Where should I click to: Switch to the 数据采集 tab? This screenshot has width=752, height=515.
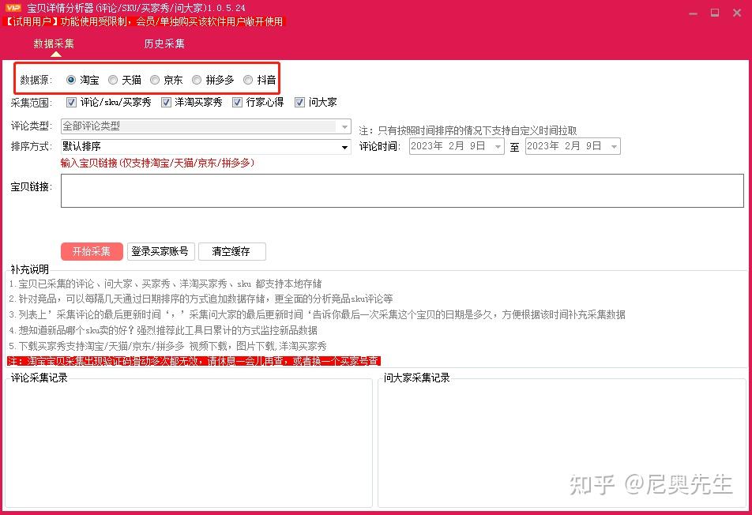(x=54, y=43)
